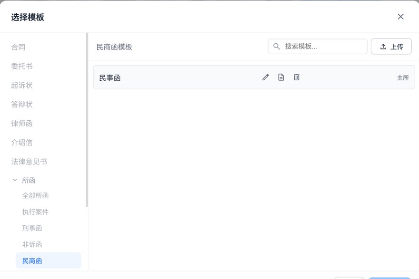Click the search magnifier icon
The image size is (419, 279).
(x=277, y=47)
